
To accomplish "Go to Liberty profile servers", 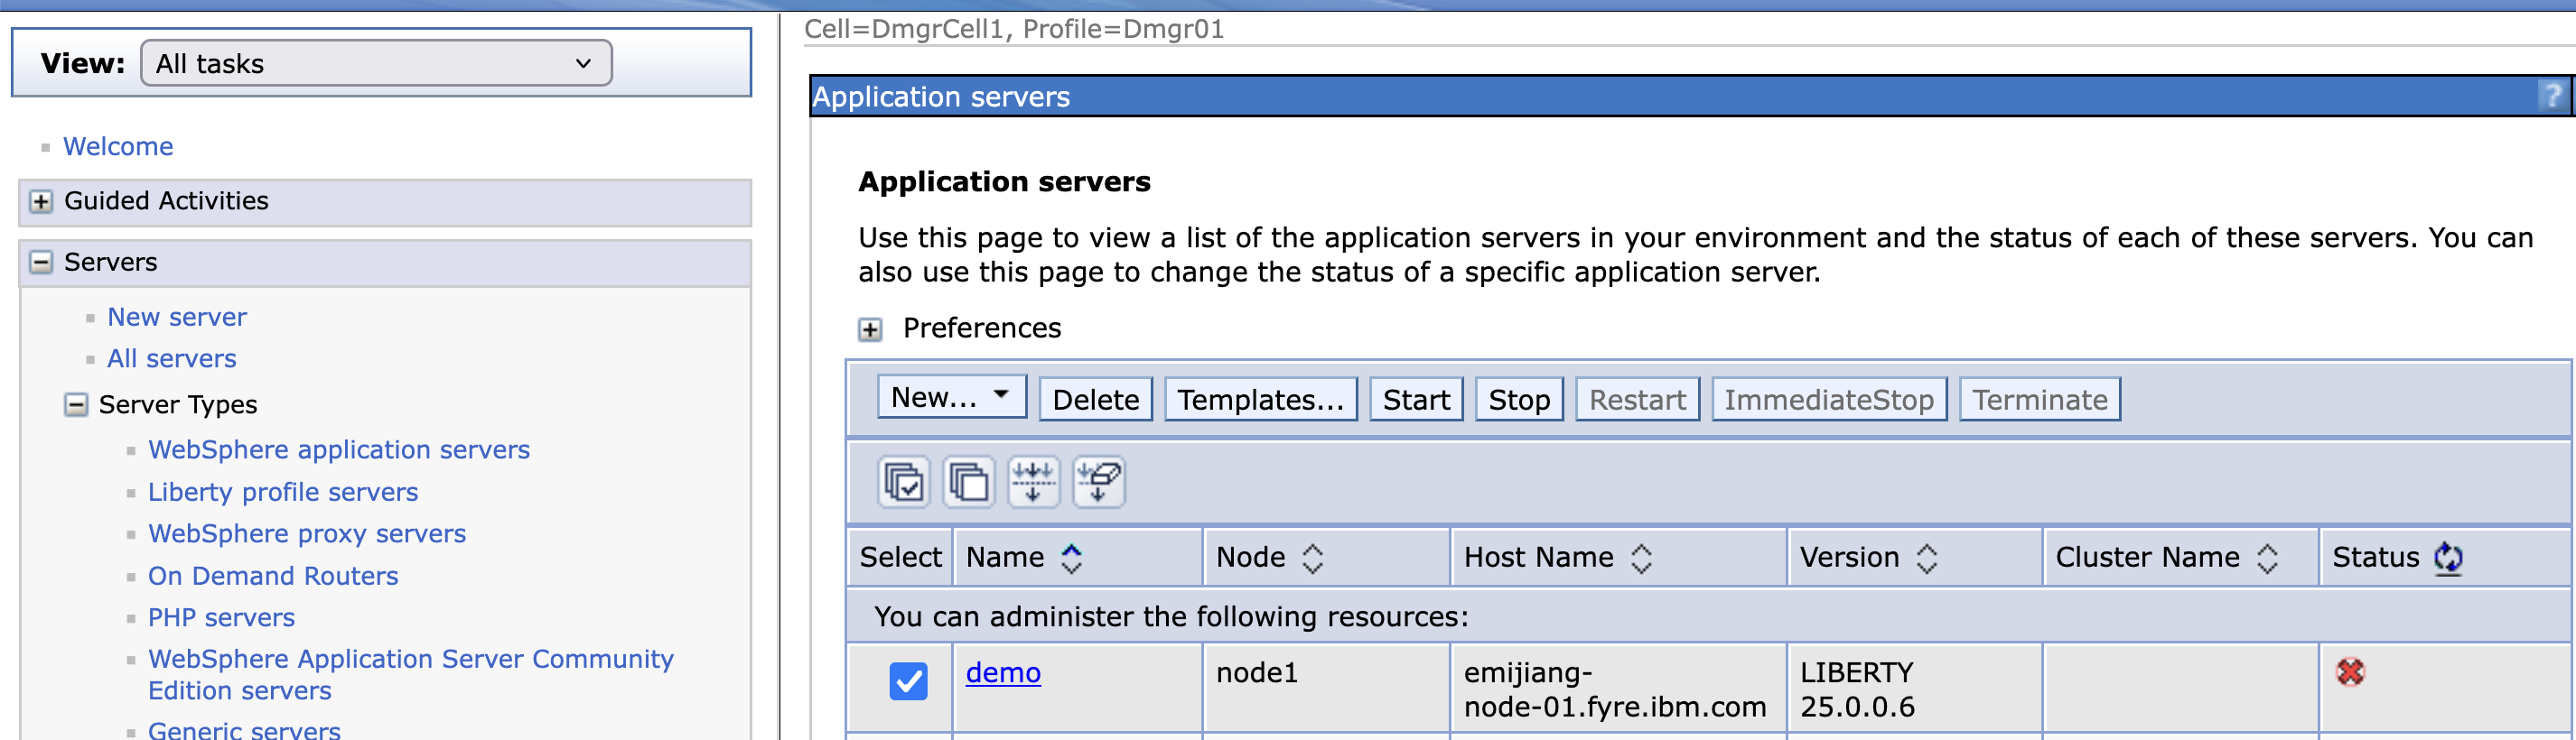I will click(283, 493).
